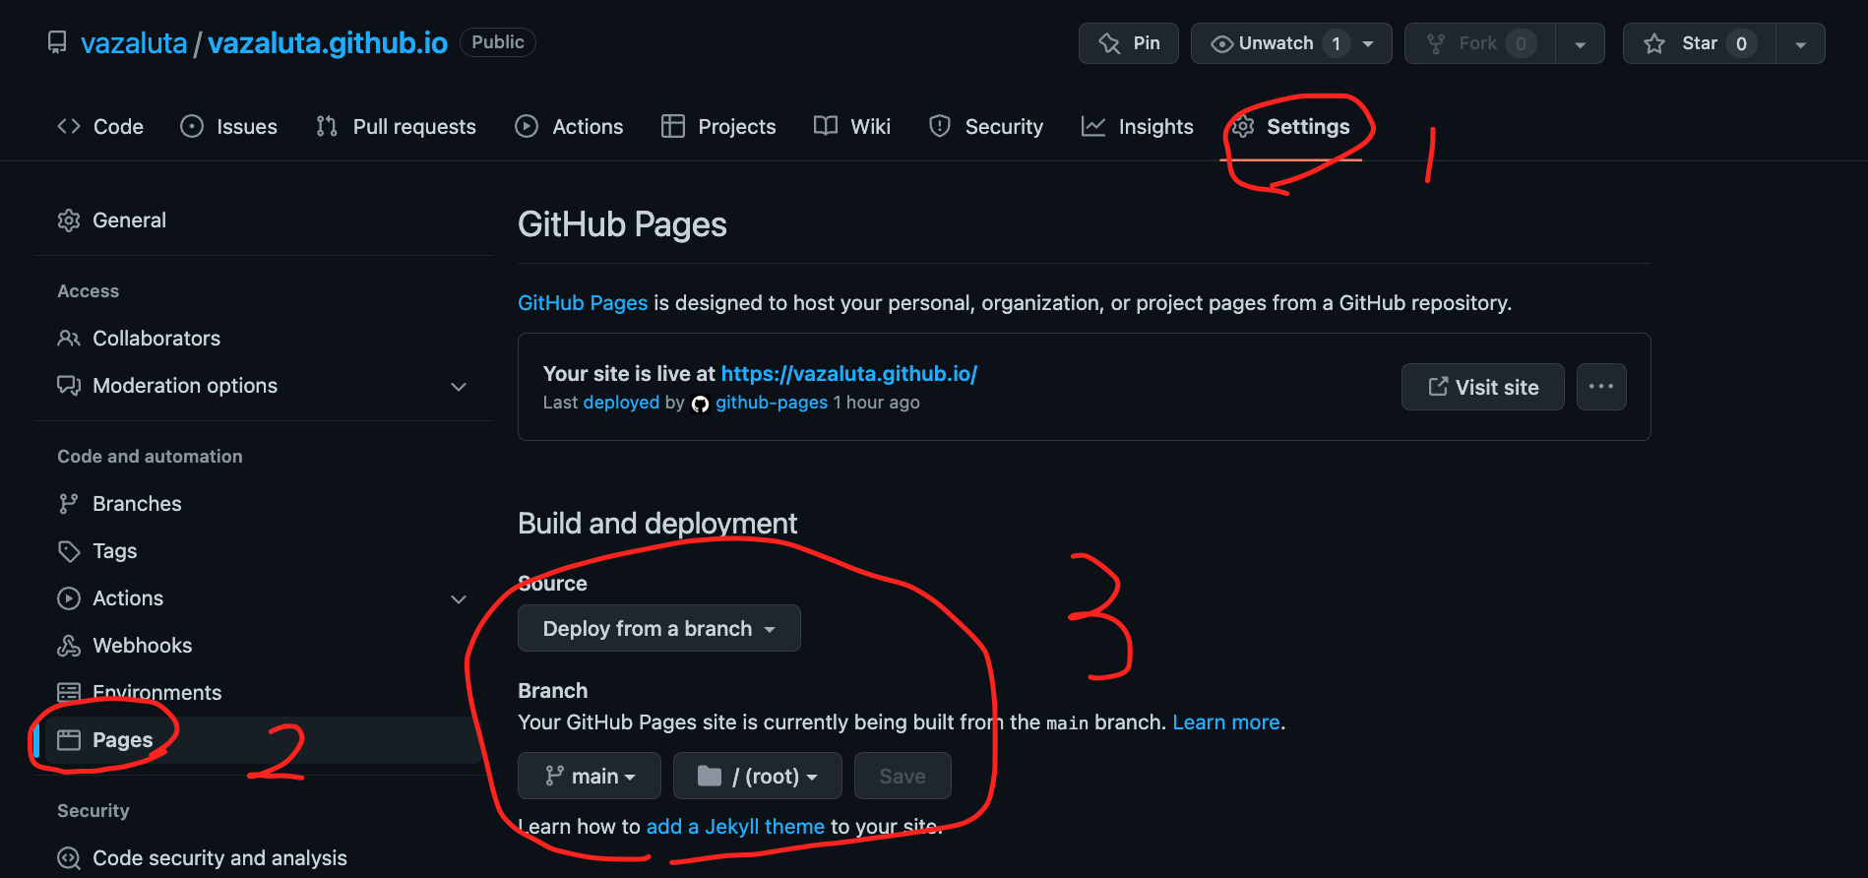Click the Issues circle-dot icon
Screen dimensions: 1868x878
click(x=192, y=126)
